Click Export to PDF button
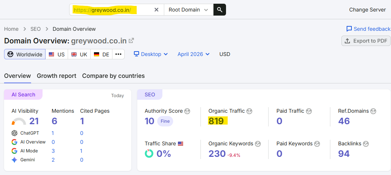The height and width of the screenshot is (175, 391). coord(366,41)
